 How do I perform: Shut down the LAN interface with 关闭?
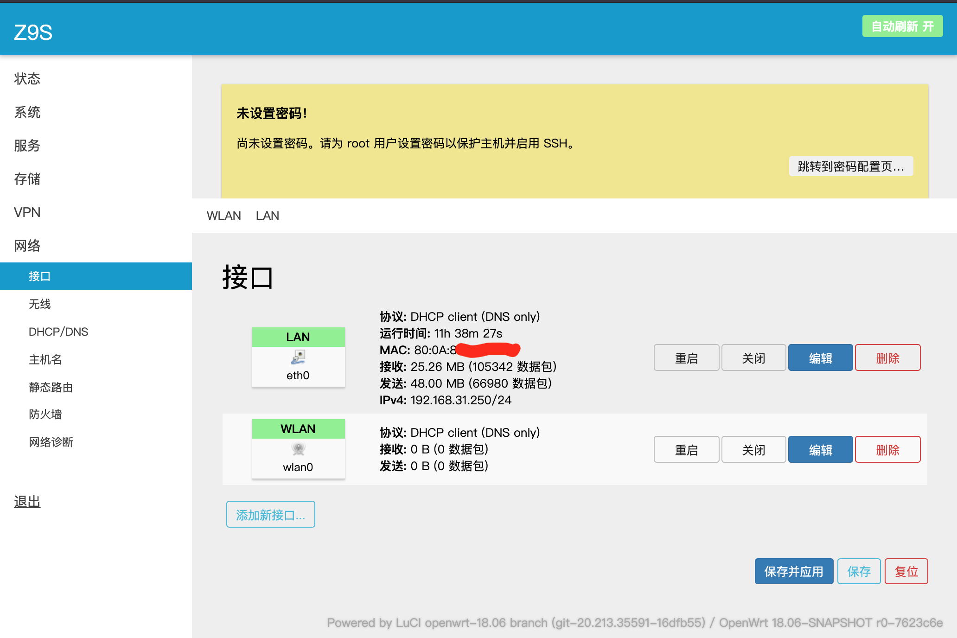(753, 358)
